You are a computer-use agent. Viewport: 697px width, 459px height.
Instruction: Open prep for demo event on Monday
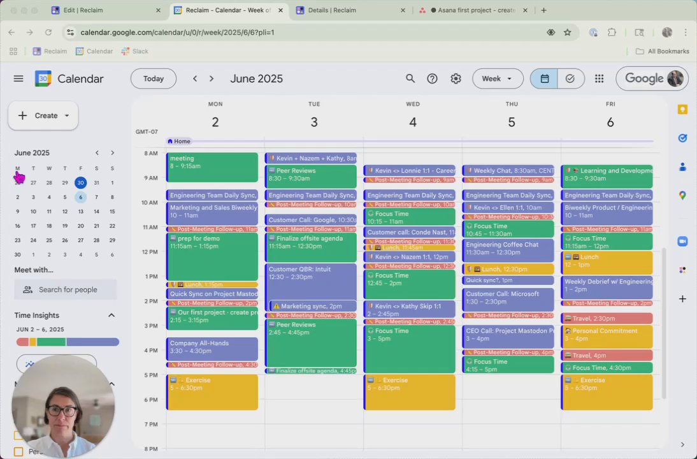pyautogui.click(x=212, y=257)
